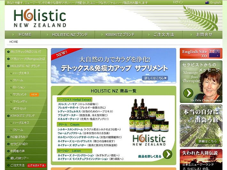Click the product bottles and jars image

pyautogui.click(x=149, y=115)
